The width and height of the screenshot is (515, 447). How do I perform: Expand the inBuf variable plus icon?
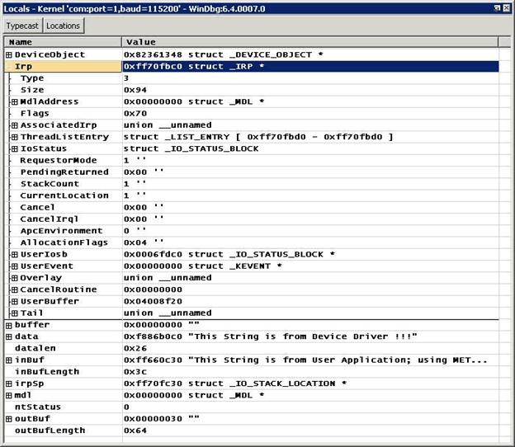point(9,360)
